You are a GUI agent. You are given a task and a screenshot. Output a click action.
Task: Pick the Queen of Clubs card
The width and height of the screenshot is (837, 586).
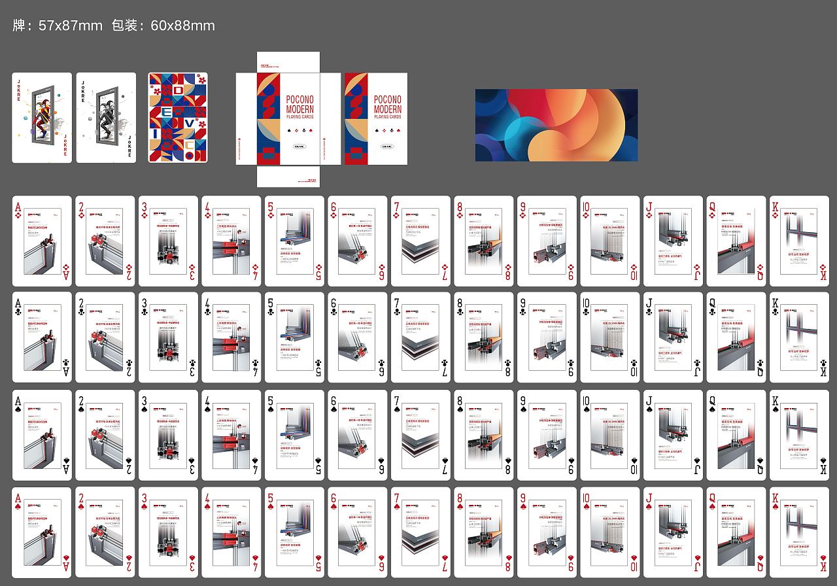coord(736,337)
